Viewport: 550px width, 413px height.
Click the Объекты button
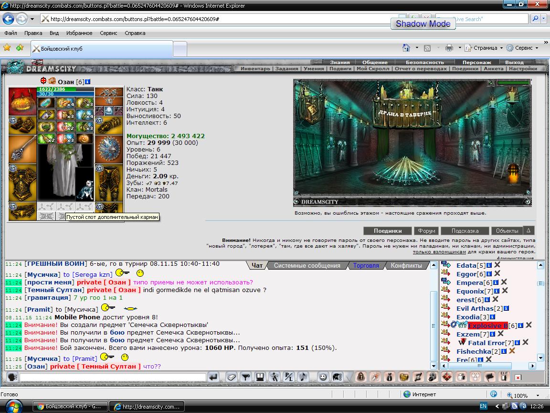click(507, 231)
